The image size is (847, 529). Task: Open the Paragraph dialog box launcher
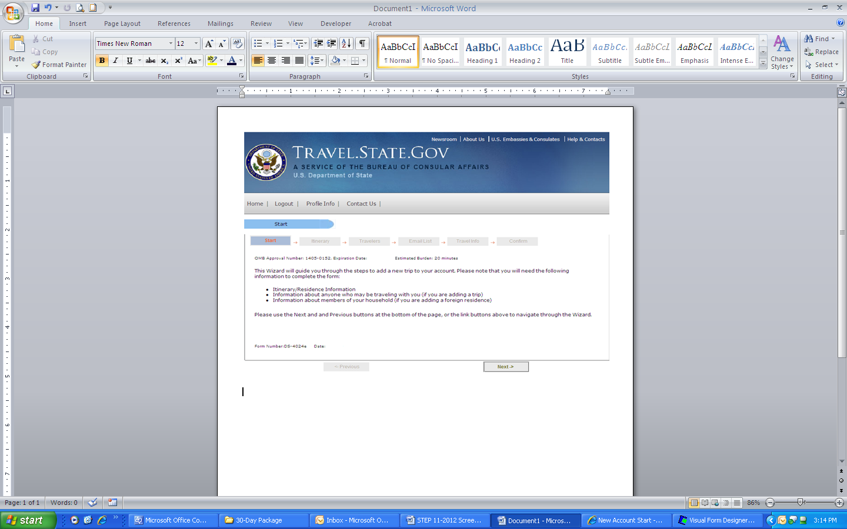coord(366,76)
